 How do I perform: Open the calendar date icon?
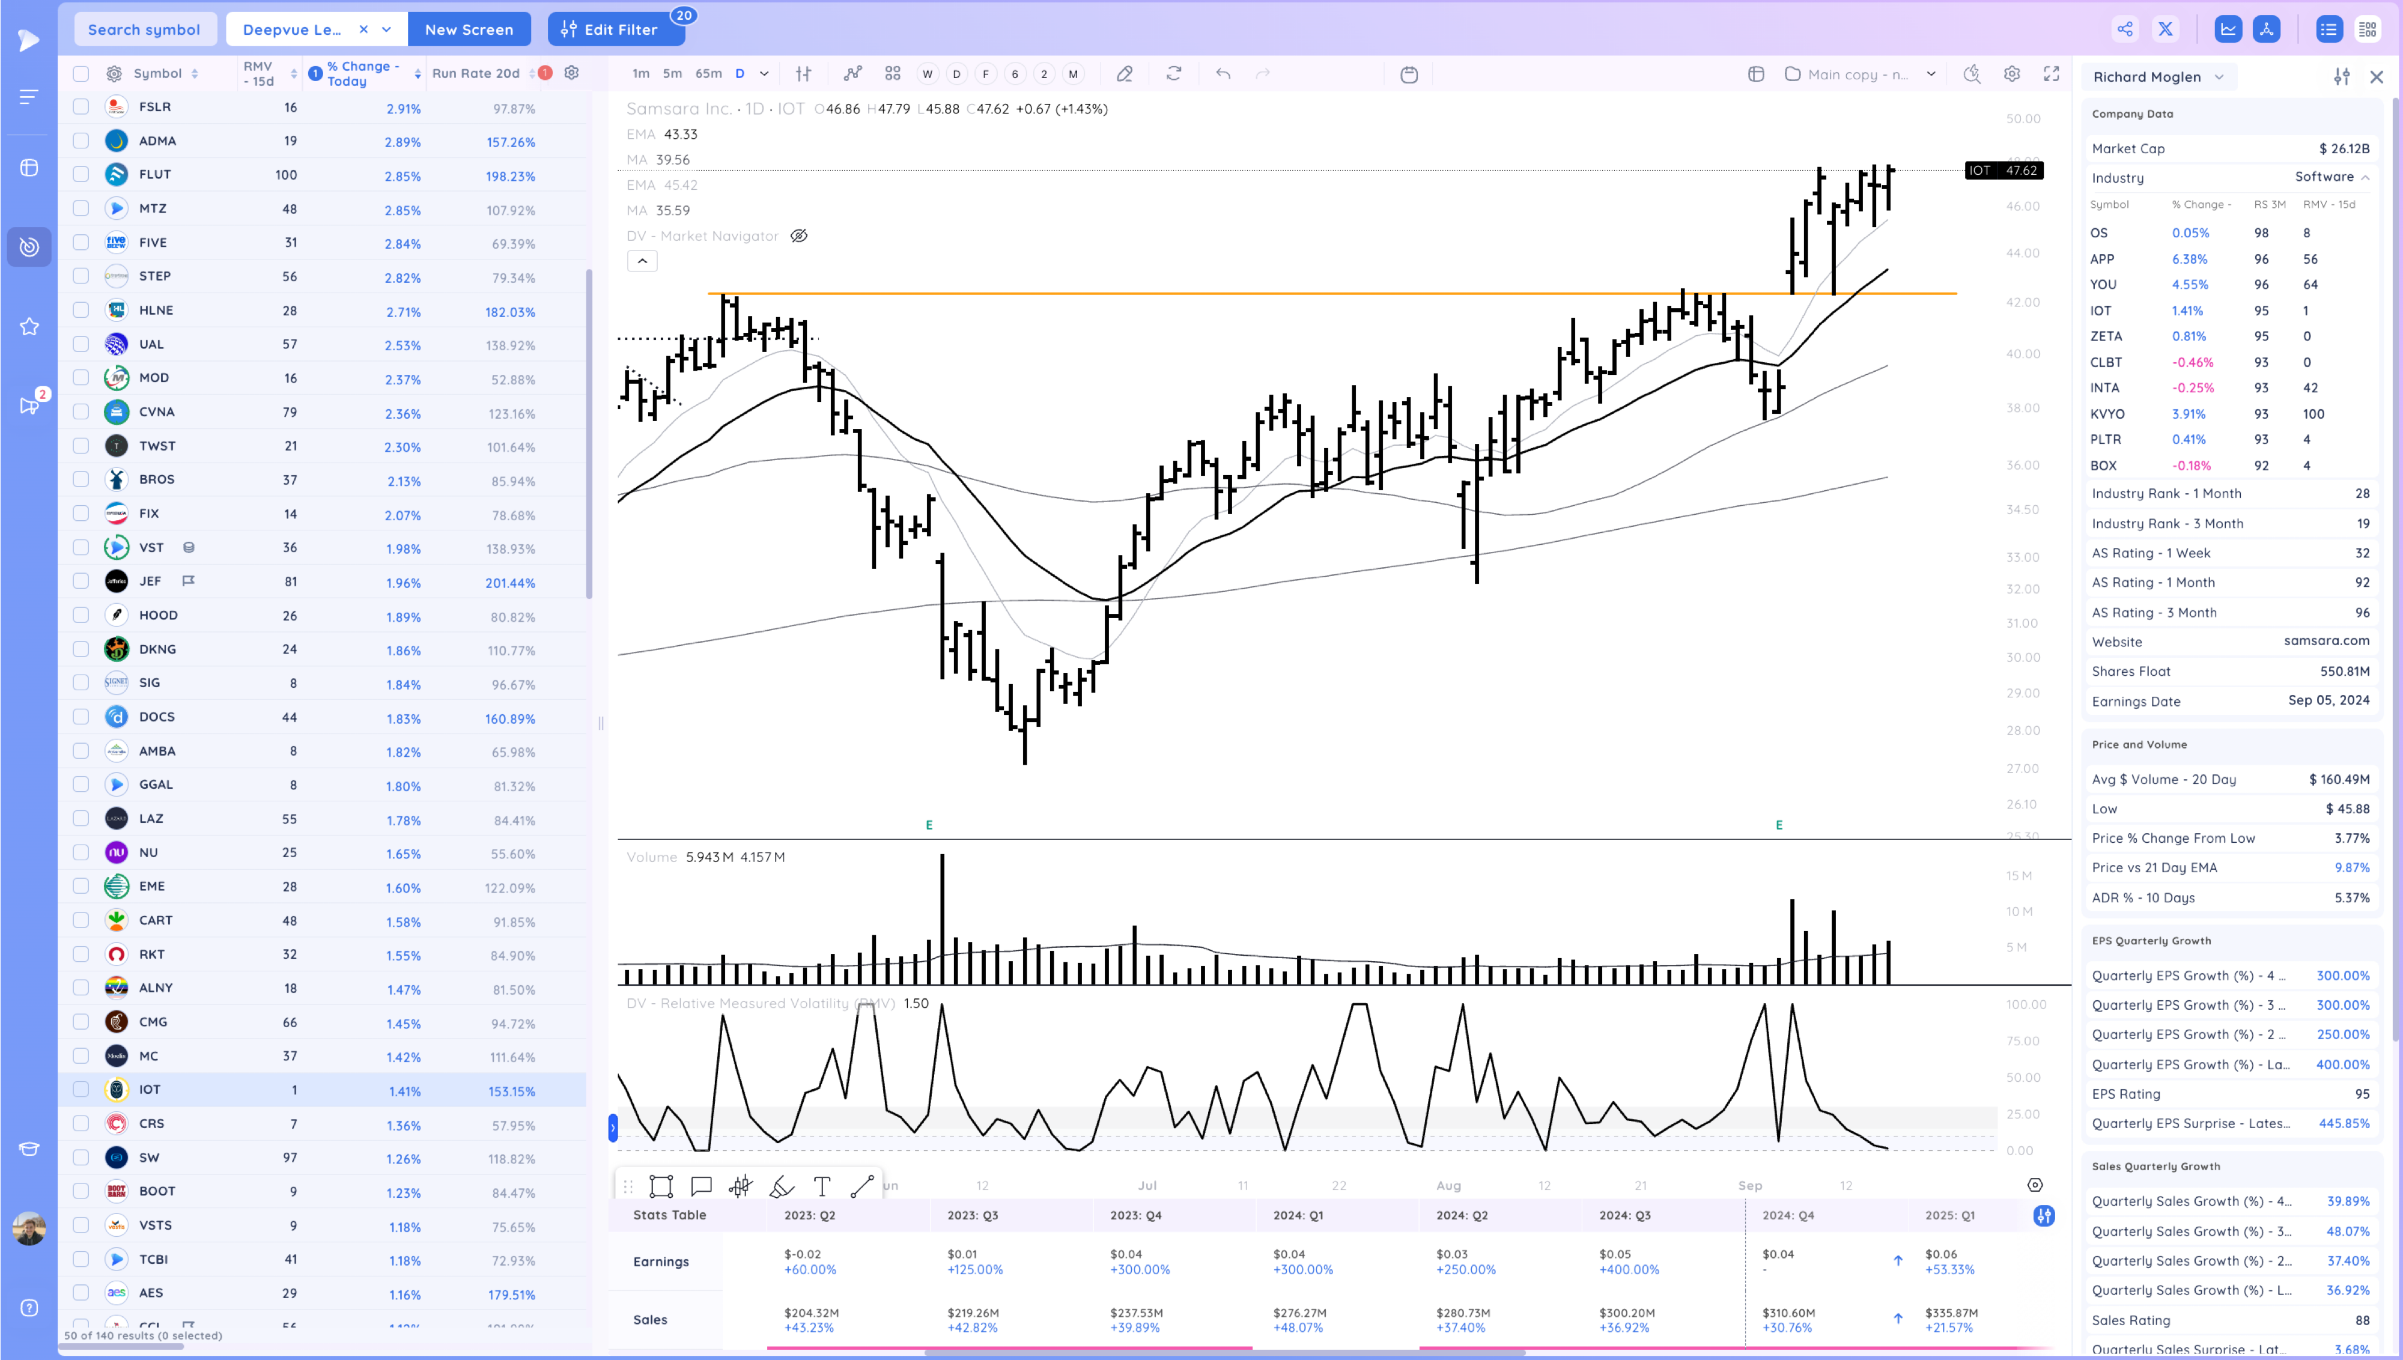pos(1409,74)
